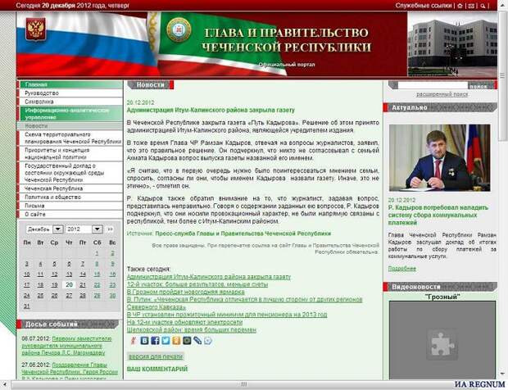This screenshot has height=390, width=508.
Task: Select Новости in the left menu
Action: click(x=71, y=126)
